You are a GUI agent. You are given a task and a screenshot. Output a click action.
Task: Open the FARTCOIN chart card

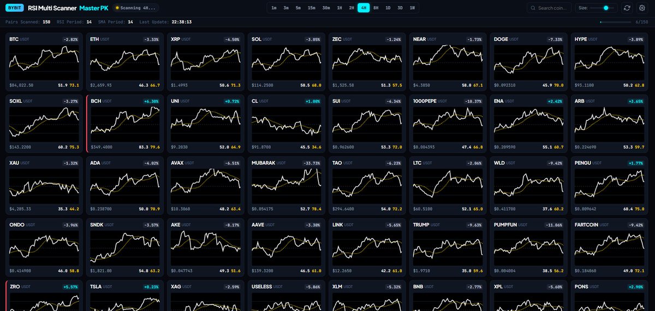(x=609, y=247)
